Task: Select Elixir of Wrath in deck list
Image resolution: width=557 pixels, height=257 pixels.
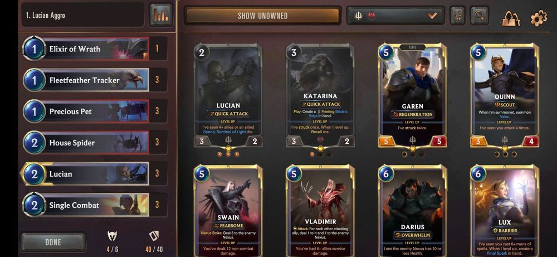Action: [x=95, y=49]
